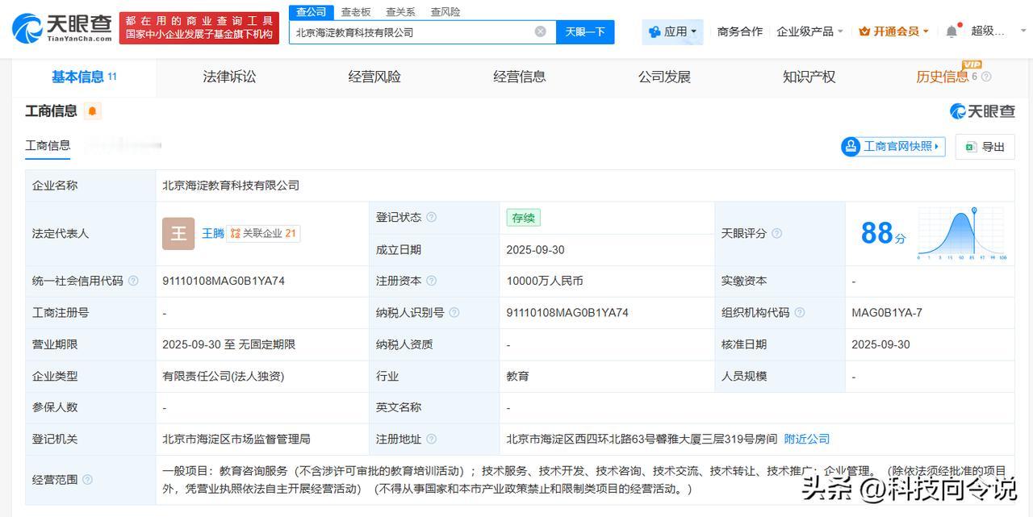
Task: Click the 天眼查 logo in the header
Action: 61,28
